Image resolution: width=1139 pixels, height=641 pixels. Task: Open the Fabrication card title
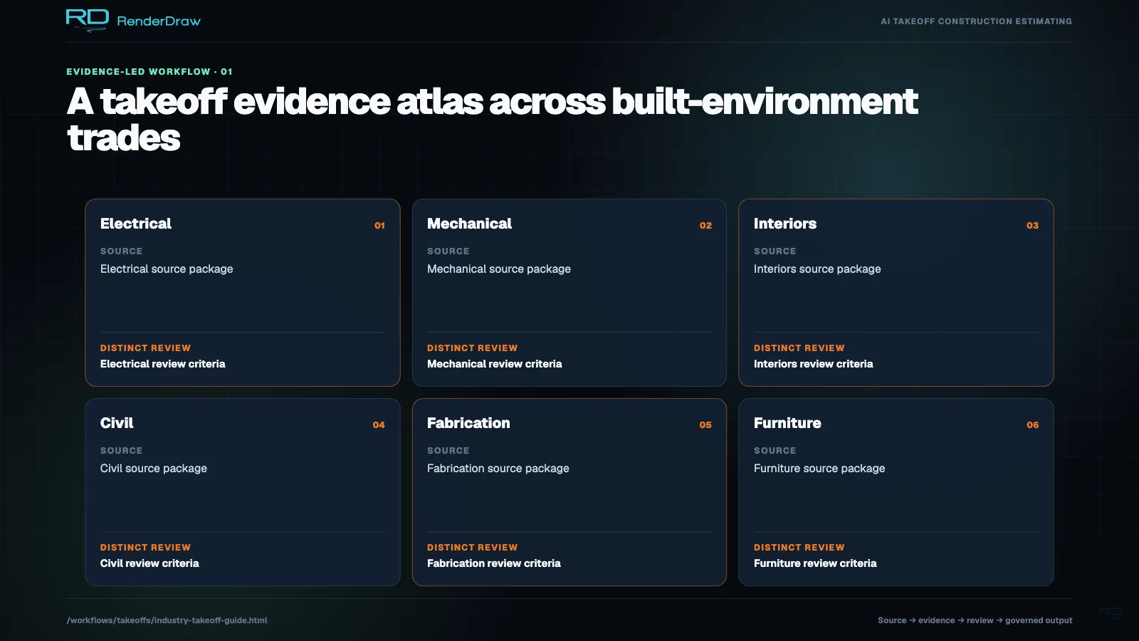[x=468, y=423]
